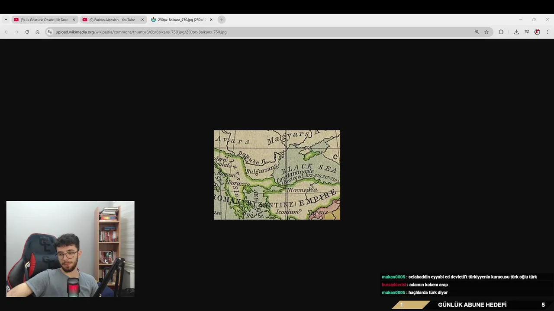Open the Chrome three-dot menu
The width and height of the screenshot is (554, 311).
pyautogui.click(x=548, y=32)
